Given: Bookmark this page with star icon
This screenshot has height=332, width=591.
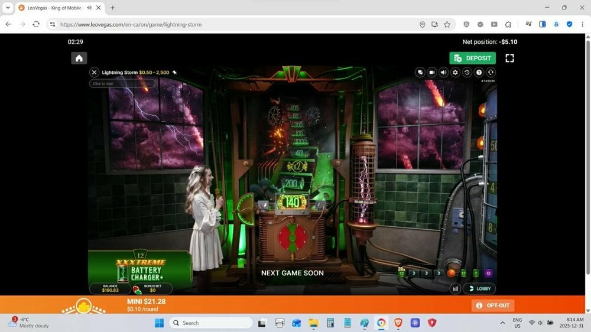Looking at the screenshot, I should click(x=447, y=24).
